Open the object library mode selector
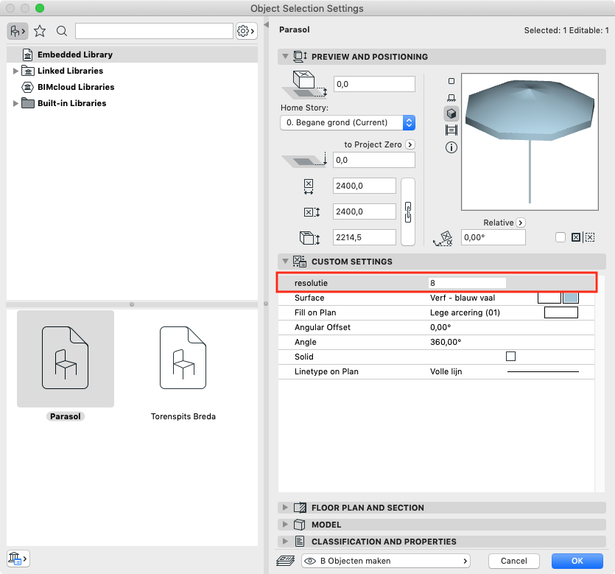Viewport: 615px width, 574px height. pyautogui.click(x=18, y=31)
